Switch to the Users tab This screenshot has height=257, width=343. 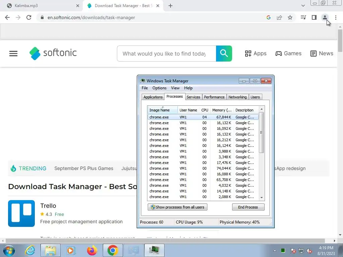(x=255, y=97)
